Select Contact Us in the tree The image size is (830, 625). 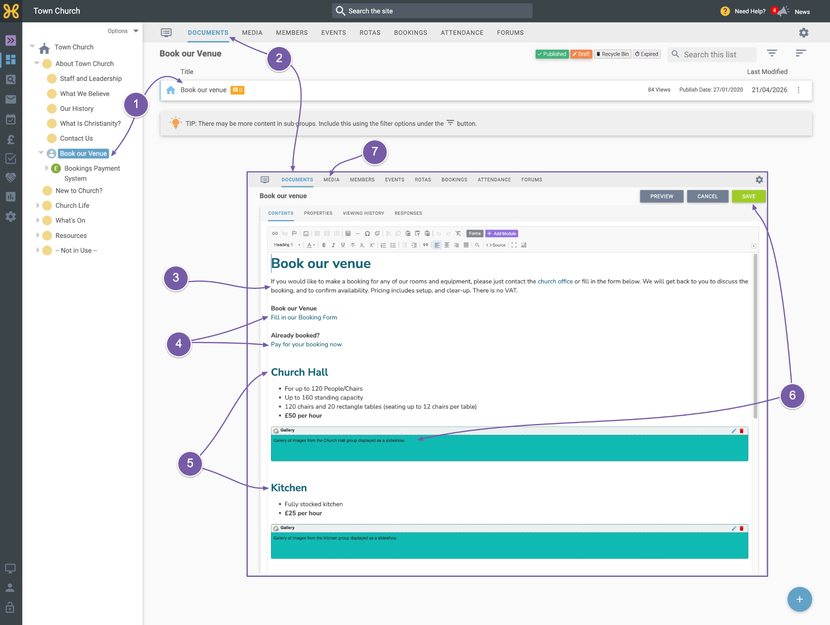click(76, 138)
